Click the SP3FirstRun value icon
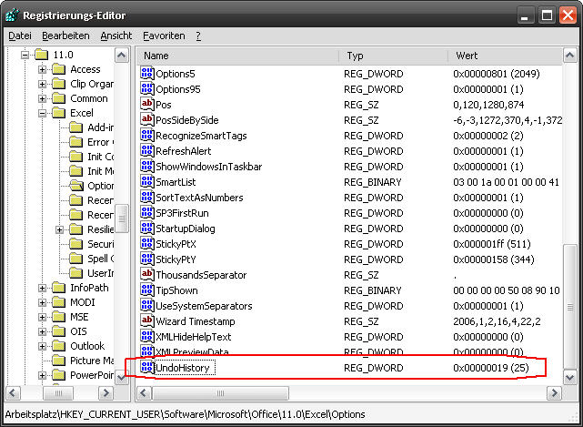 [x=147, y=213]
